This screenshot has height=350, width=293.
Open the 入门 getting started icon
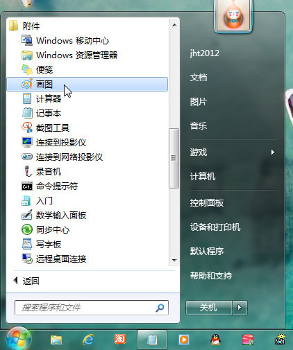(x=26, y=200)
